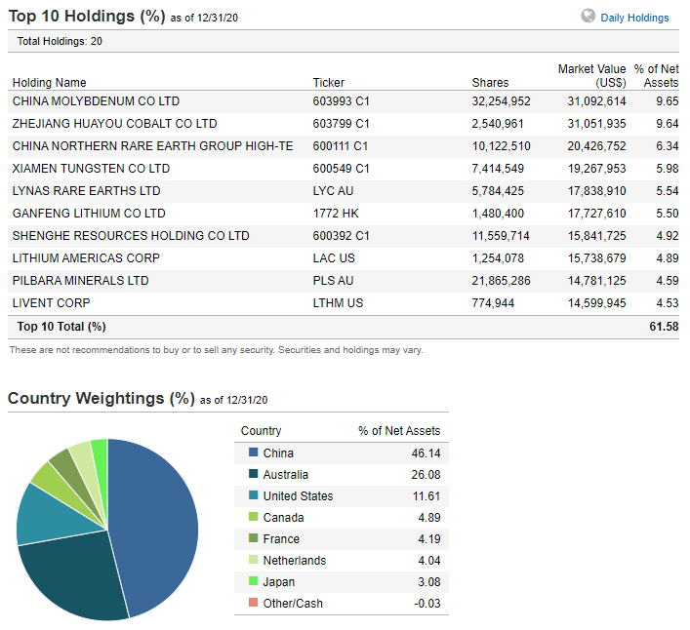Click ticker 603799 C1

(341, 124)
